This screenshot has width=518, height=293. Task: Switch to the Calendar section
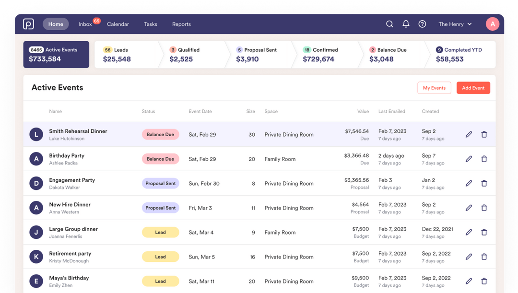(x=118, y=23)
